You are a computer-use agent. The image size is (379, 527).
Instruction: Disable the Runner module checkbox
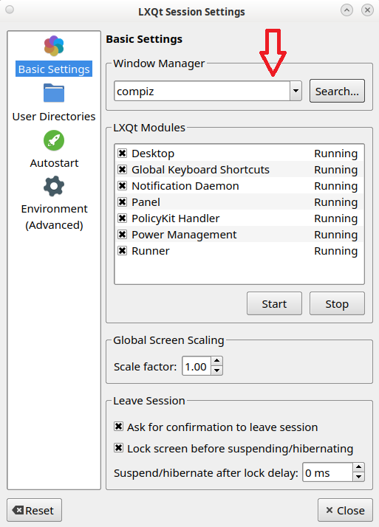click(122, 251)
